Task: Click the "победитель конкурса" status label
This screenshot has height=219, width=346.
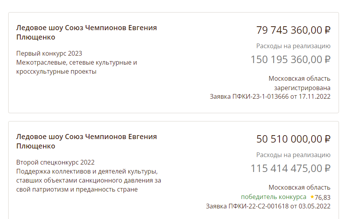Action: pos(274,197)
